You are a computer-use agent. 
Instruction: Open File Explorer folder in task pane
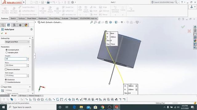coord(195,34)
